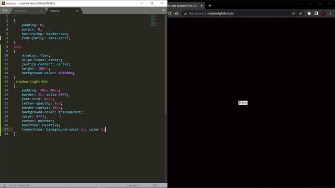Open a new Chrome tab with plus
335x188 pixels.
(209, 6)
